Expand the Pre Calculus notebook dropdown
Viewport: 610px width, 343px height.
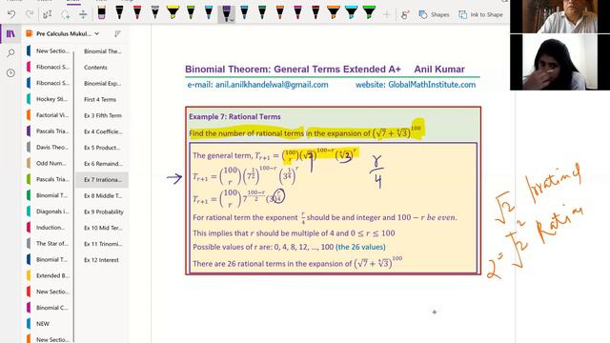pos(97,34)
